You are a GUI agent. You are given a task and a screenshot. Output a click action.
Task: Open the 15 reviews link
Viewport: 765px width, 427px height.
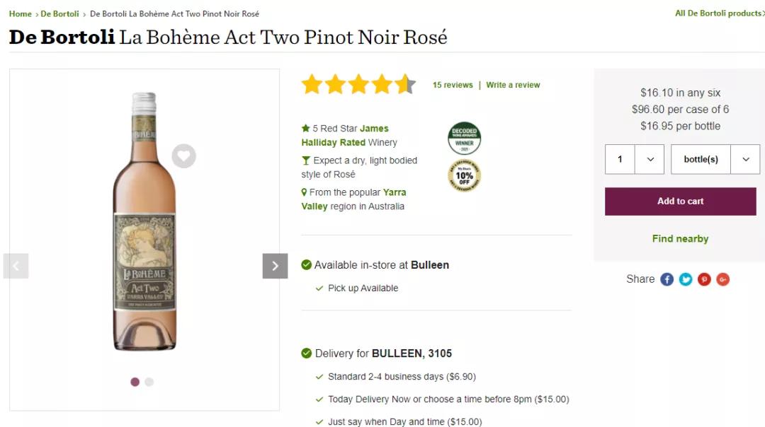[453, 85]
